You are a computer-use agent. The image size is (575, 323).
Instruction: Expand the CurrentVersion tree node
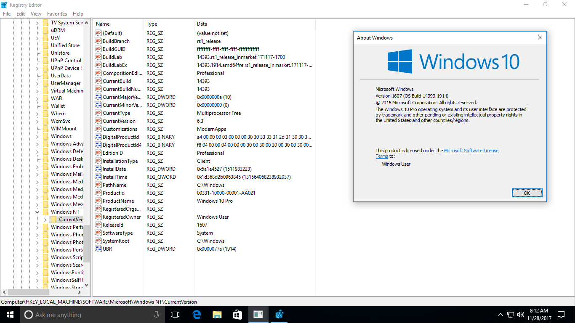[x=45, y=220]
